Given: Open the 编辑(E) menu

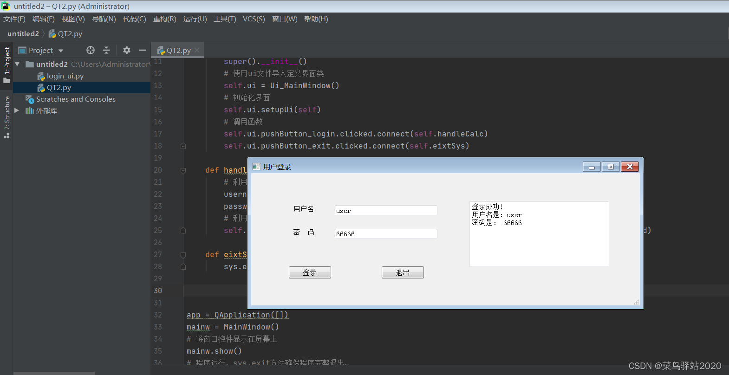Looking at the screenshot, I should click(44, 19).
